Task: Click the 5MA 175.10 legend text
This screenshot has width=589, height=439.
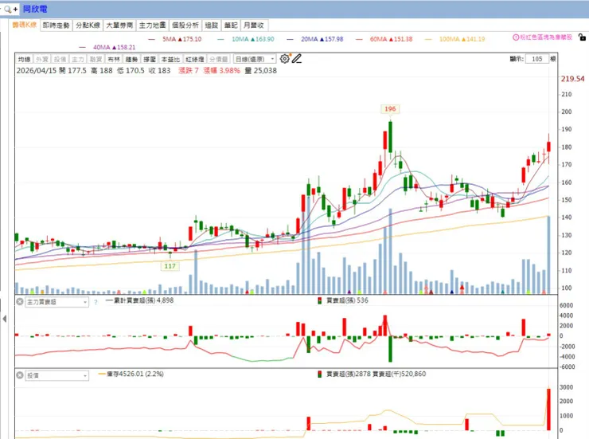Action: (181, 39)
